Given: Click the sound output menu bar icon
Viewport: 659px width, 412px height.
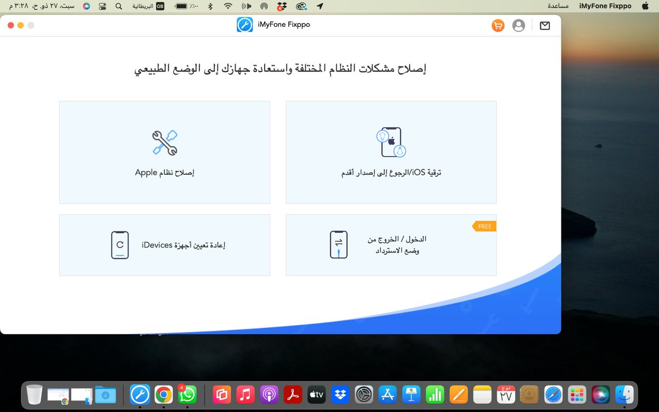Looking at the screenshot, I should (246, 7).
